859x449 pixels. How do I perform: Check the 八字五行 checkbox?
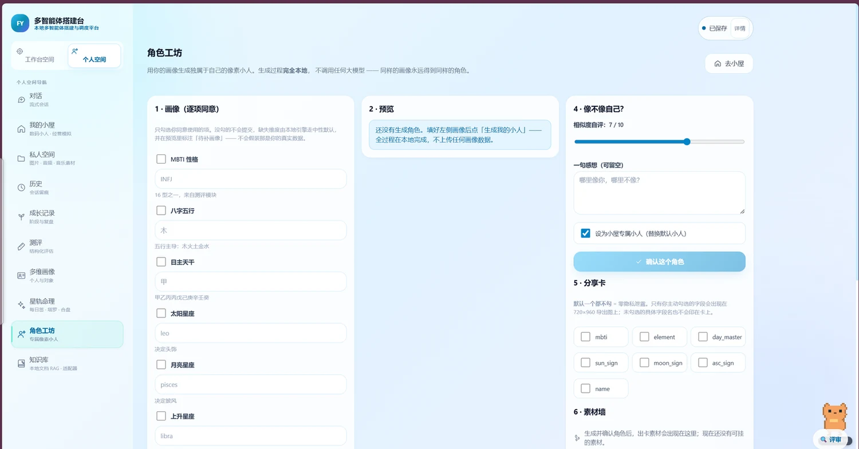[161, 210]
